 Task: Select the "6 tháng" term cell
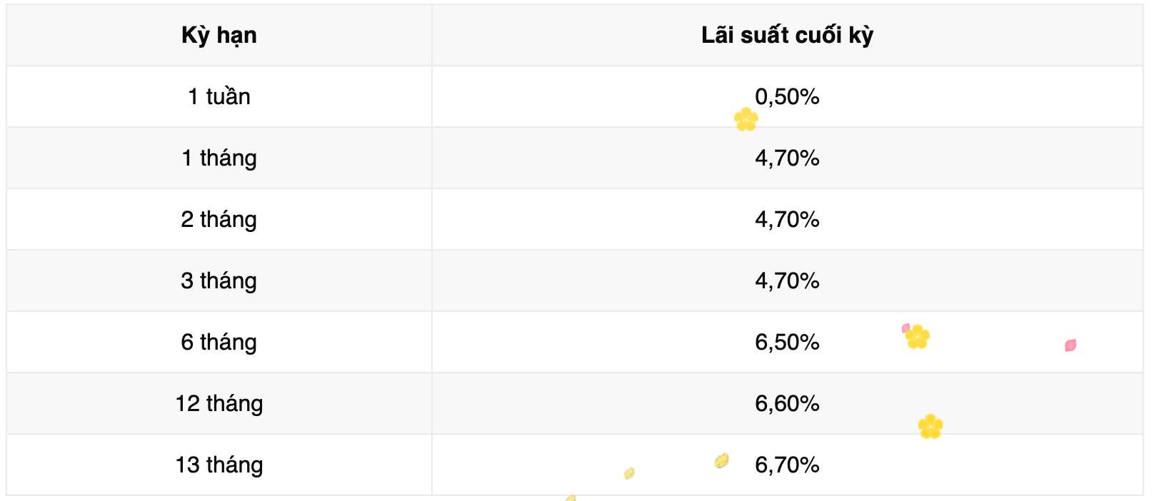tap(219, 342)
